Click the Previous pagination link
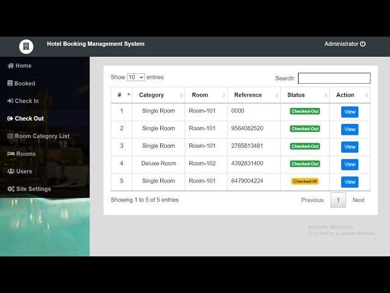 coord(313,200)
